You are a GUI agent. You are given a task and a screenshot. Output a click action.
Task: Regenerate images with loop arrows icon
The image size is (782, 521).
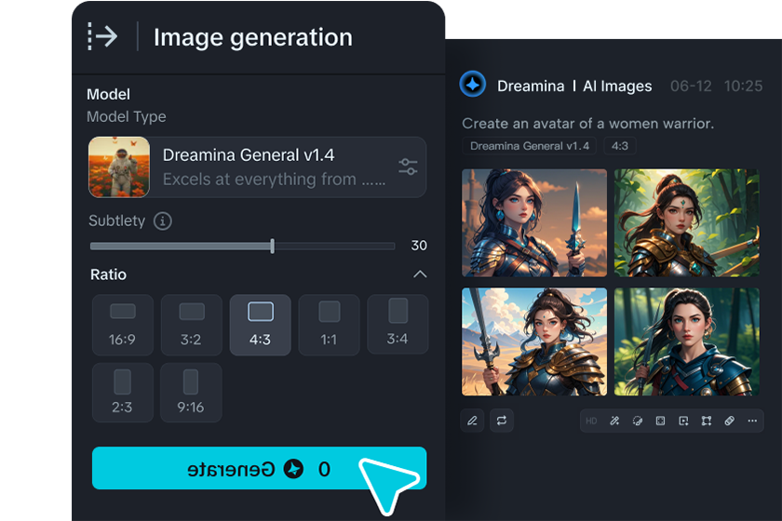point(502,421)
